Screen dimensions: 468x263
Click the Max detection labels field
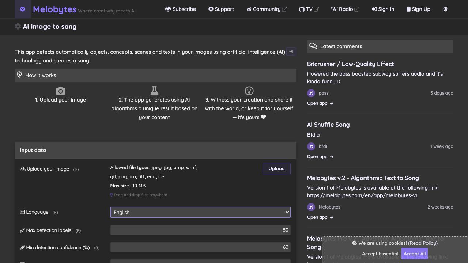(200, 230)
